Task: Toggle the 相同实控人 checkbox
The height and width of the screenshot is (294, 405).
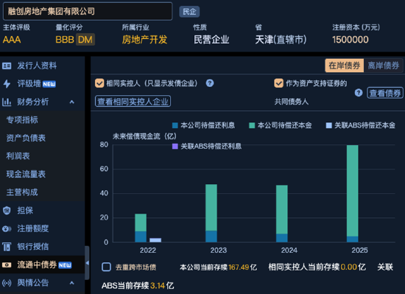Action: click(99, 83)
